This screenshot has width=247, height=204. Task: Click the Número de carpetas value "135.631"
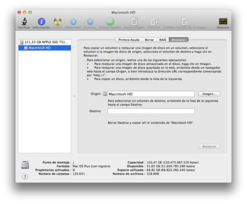[x=78, y=174]
